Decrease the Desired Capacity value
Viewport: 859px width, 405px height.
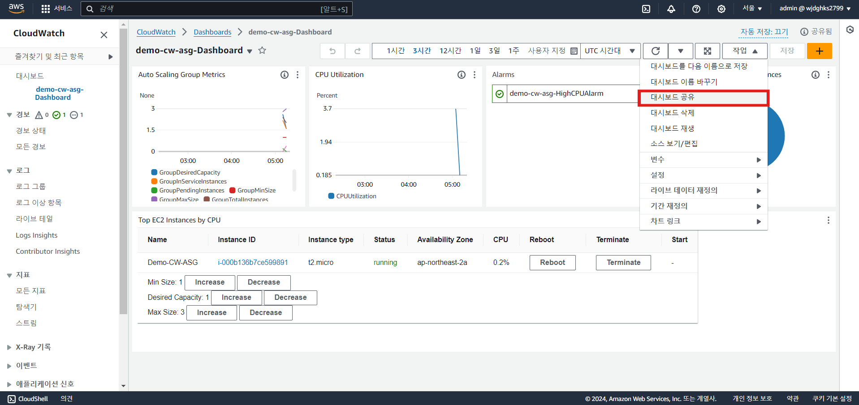pyautogui.click(x=290, y=298)
